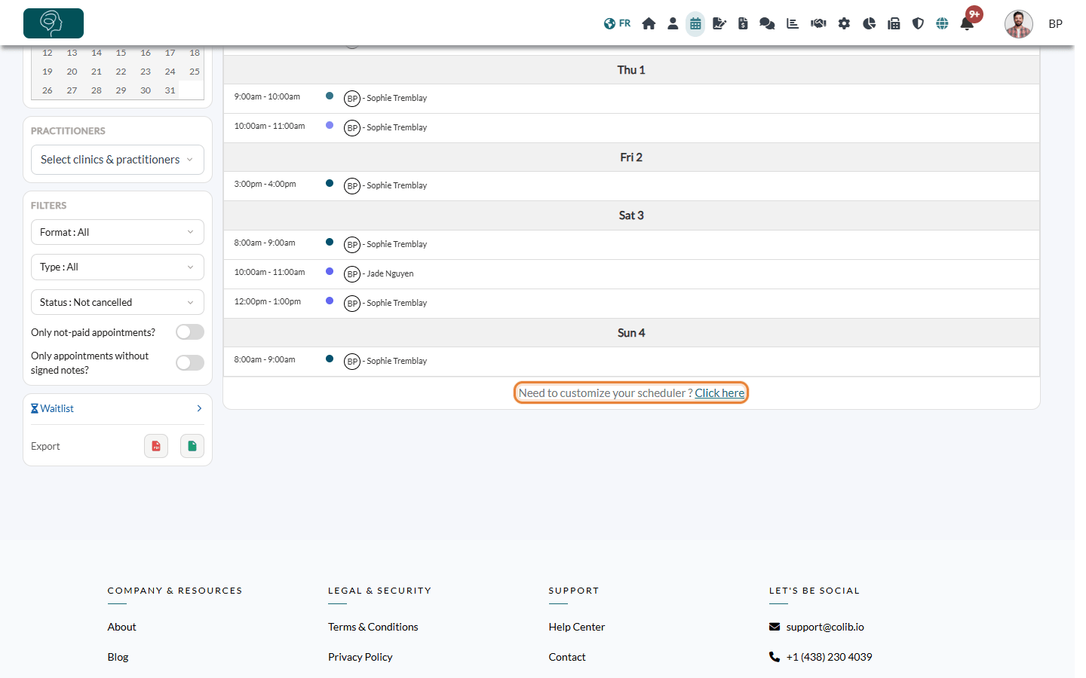1086x678 pixels.
Task: Go to the Home icon
Action: (x=649, y=23)
